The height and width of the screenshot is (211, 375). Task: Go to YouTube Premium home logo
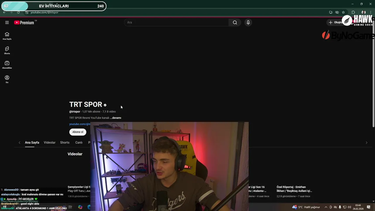(24, 23)
